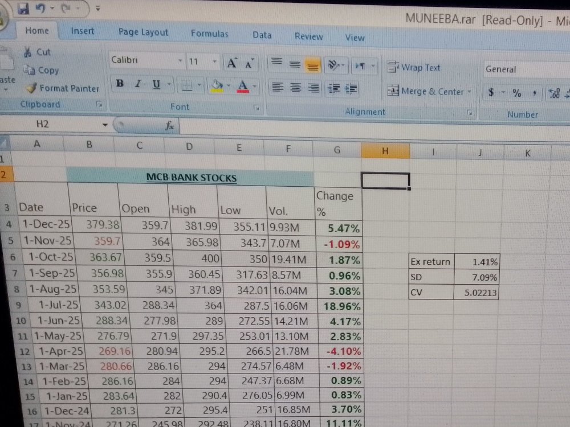
Task: Open the General number format dropdown
Action: tap(527, 69)
